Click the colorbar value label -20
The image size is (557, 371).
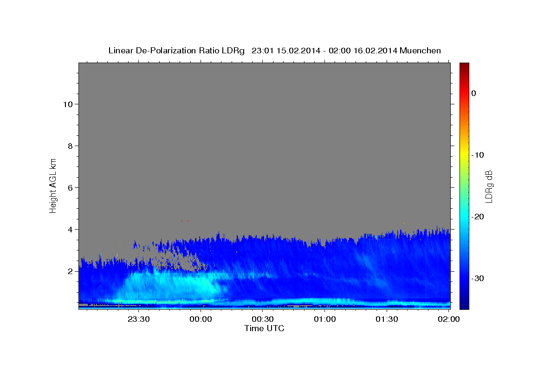(478, 217)
